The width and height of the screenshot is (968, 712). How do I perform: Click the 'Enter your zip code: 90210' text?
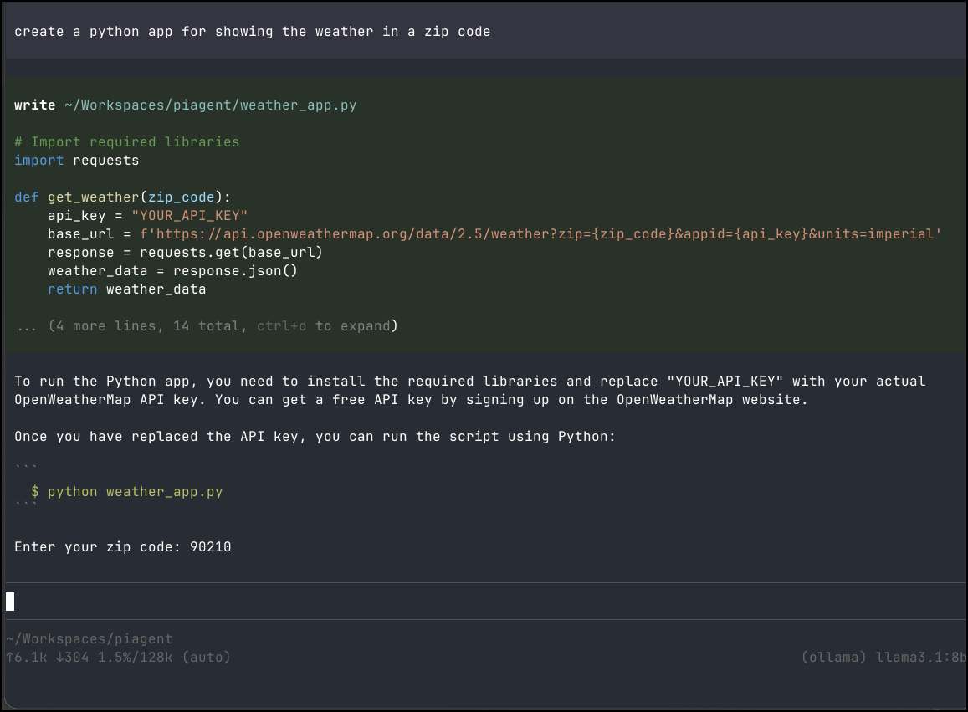(122, 547)
